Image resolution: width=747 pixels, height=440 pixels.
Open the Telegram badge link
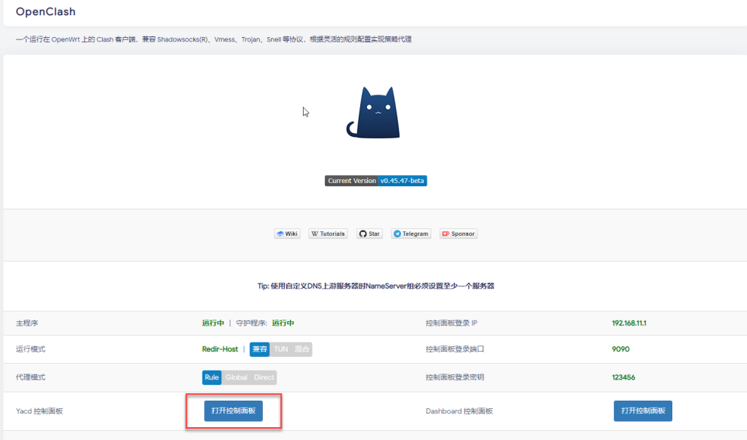point(411,234)
